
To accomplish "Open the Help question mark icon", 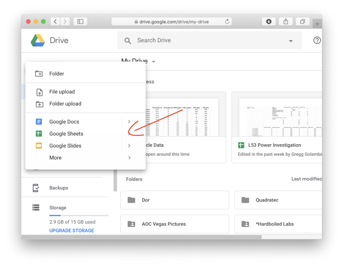I will click(317, 40).
